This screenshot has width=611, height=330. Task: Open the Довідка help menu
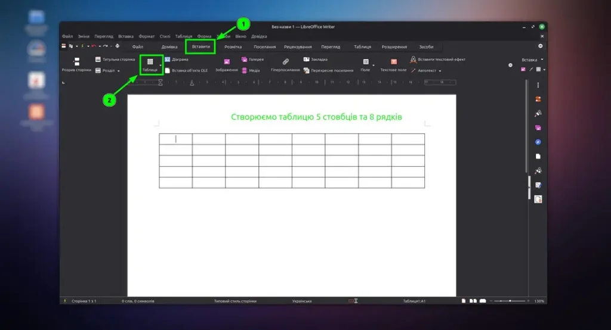pos(259,36)
